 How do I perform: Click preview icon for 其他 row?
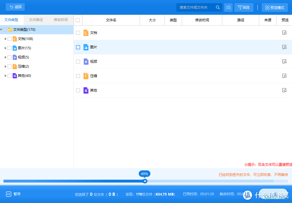coord(284,90)
